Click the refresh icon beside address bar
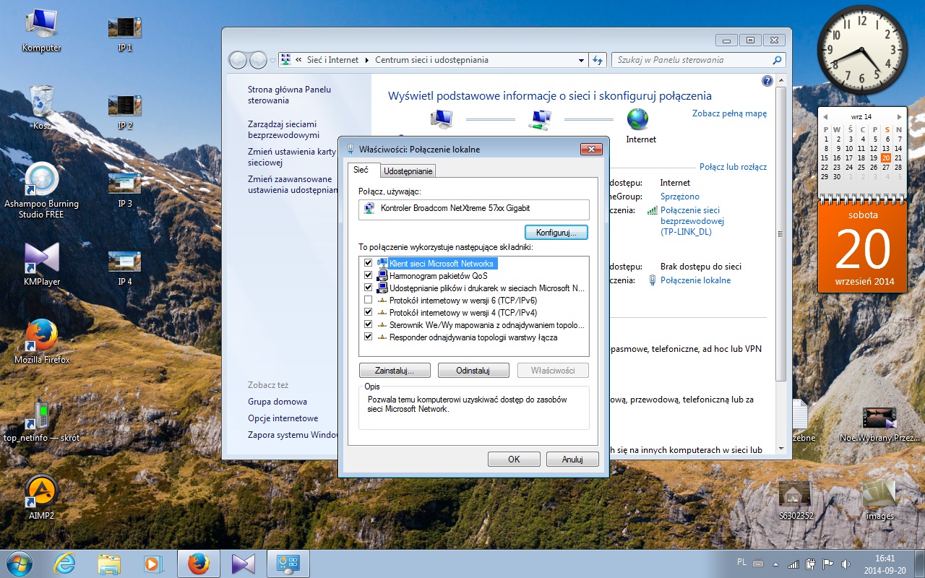The height and width of the screenshot is (578, 925). click(598, 60)
